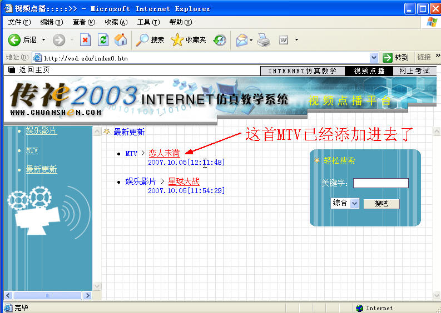Click the 关键字 keyword input field

point(380,183)
